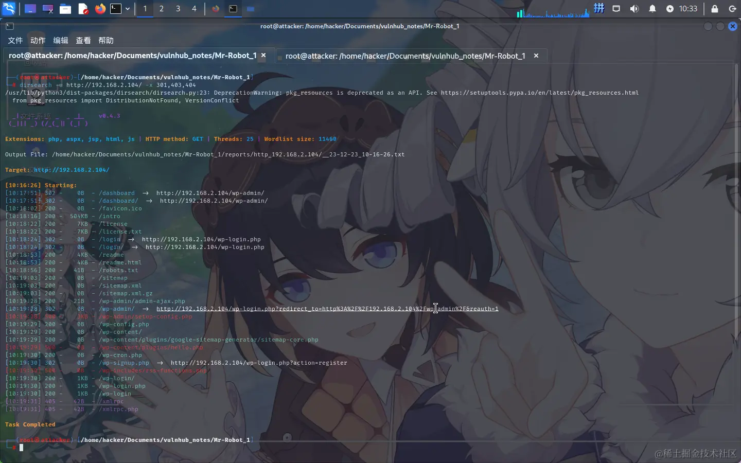Open the 查看 menu

(83, 40)
